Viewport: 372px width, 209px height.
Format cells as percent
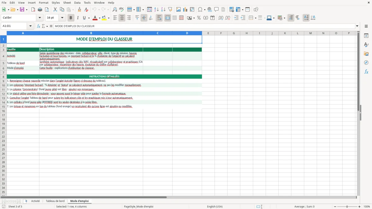tap(199, 18)
